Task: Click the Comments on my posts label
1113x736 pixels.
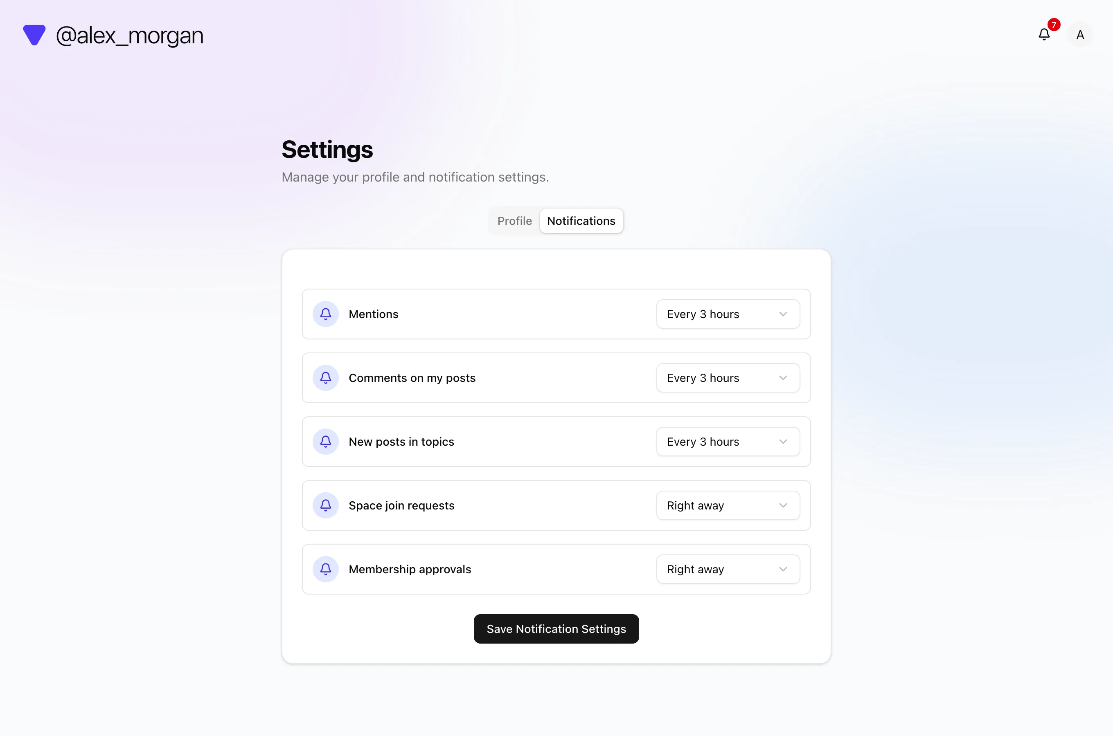Action: [x=412, y=378]
